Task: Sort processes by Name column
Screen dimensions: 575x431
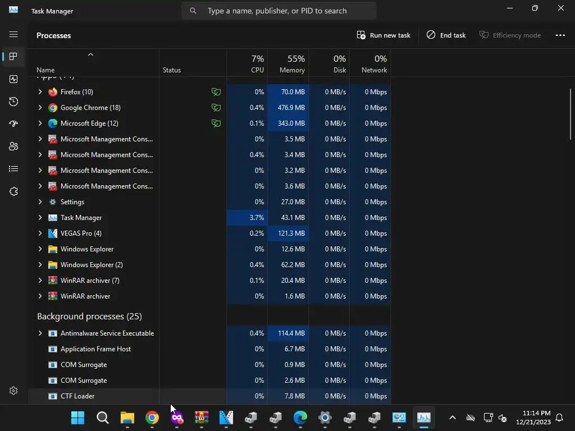Action: pos(94,63)
